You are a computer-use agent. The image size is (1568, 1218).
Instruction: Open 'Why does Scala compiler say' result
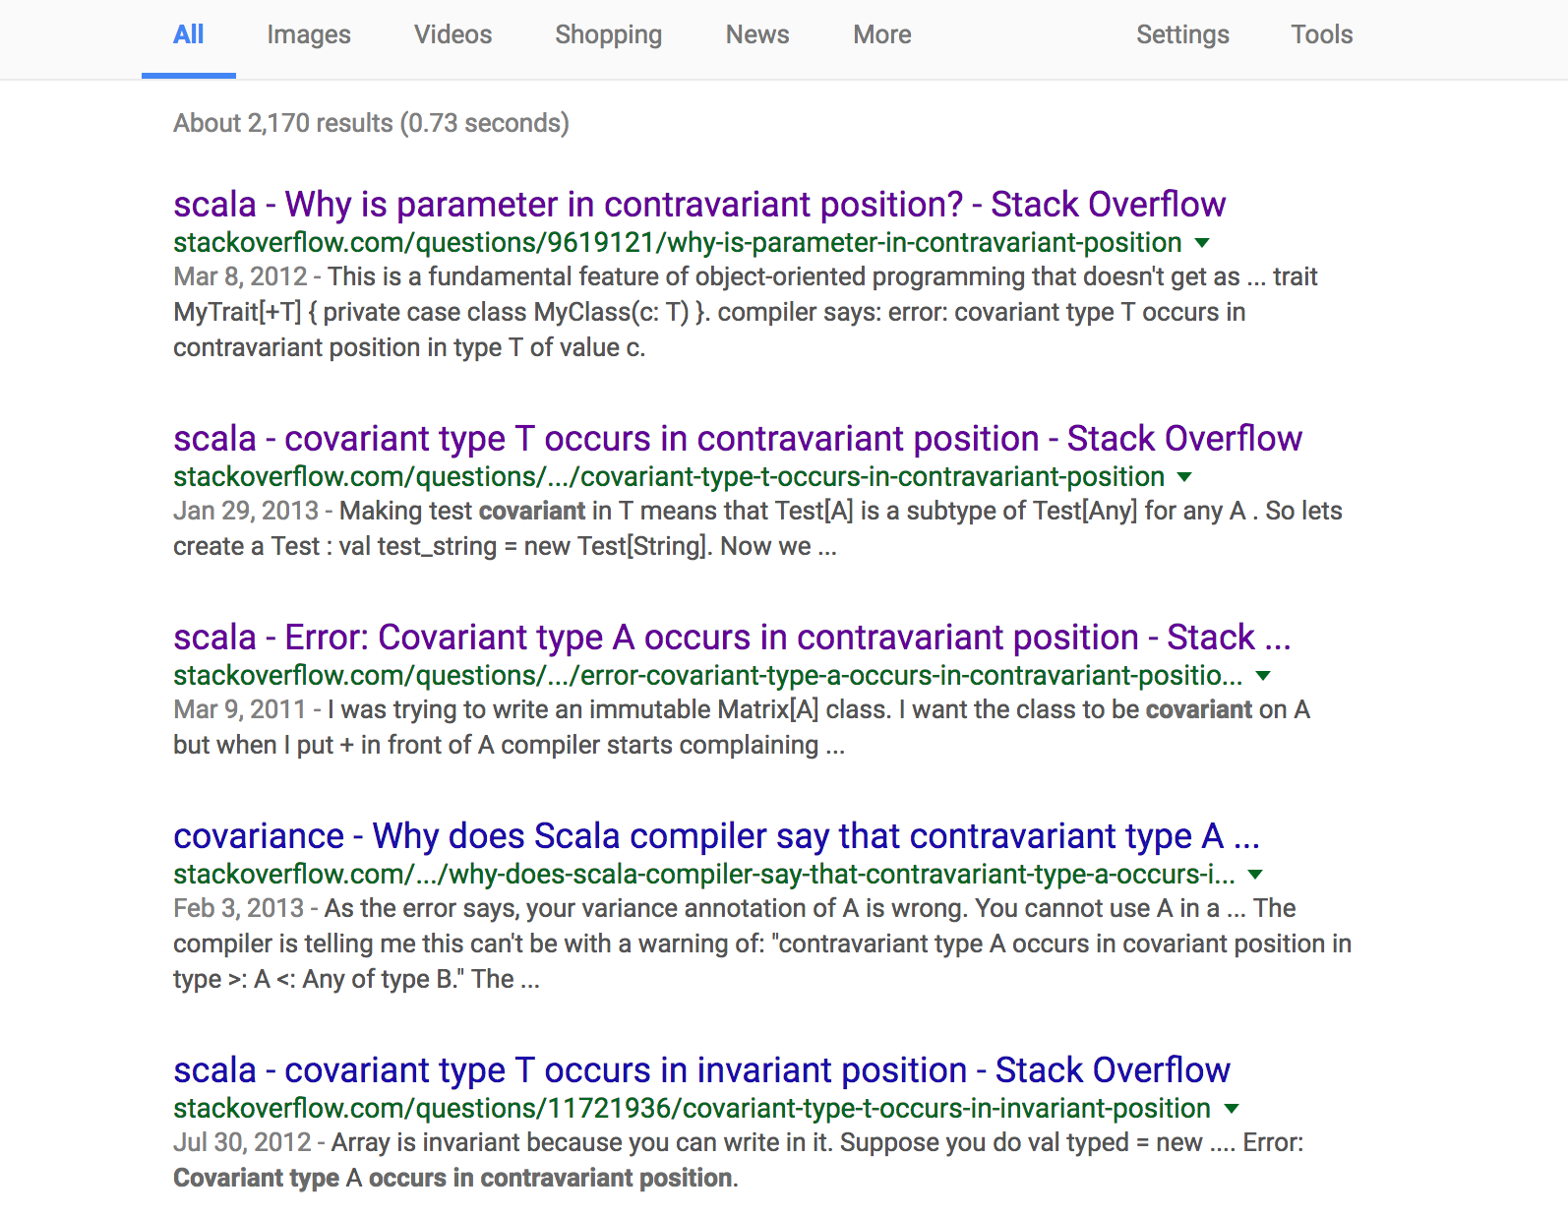(716, 836)
